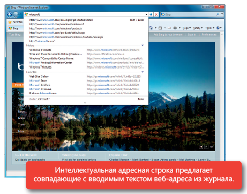Click 'Mel Martinez' popular now link
Image resolution: width=247 pixels, height=194 pixels.
[187, 160]
